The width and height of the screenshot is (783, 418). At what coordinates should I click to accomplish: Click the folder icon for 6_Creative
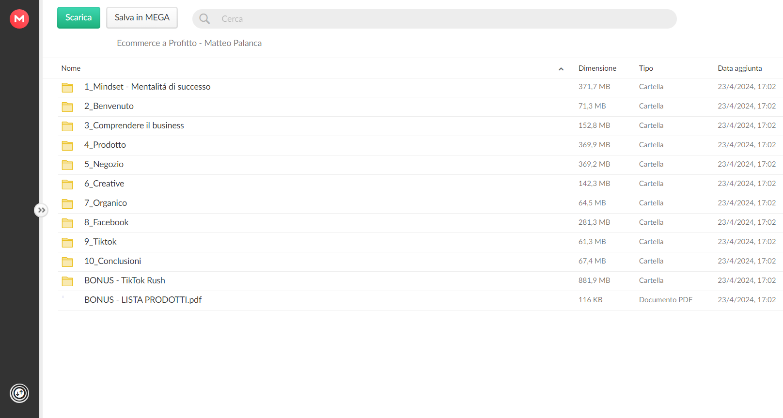click(x=67, y=184)
